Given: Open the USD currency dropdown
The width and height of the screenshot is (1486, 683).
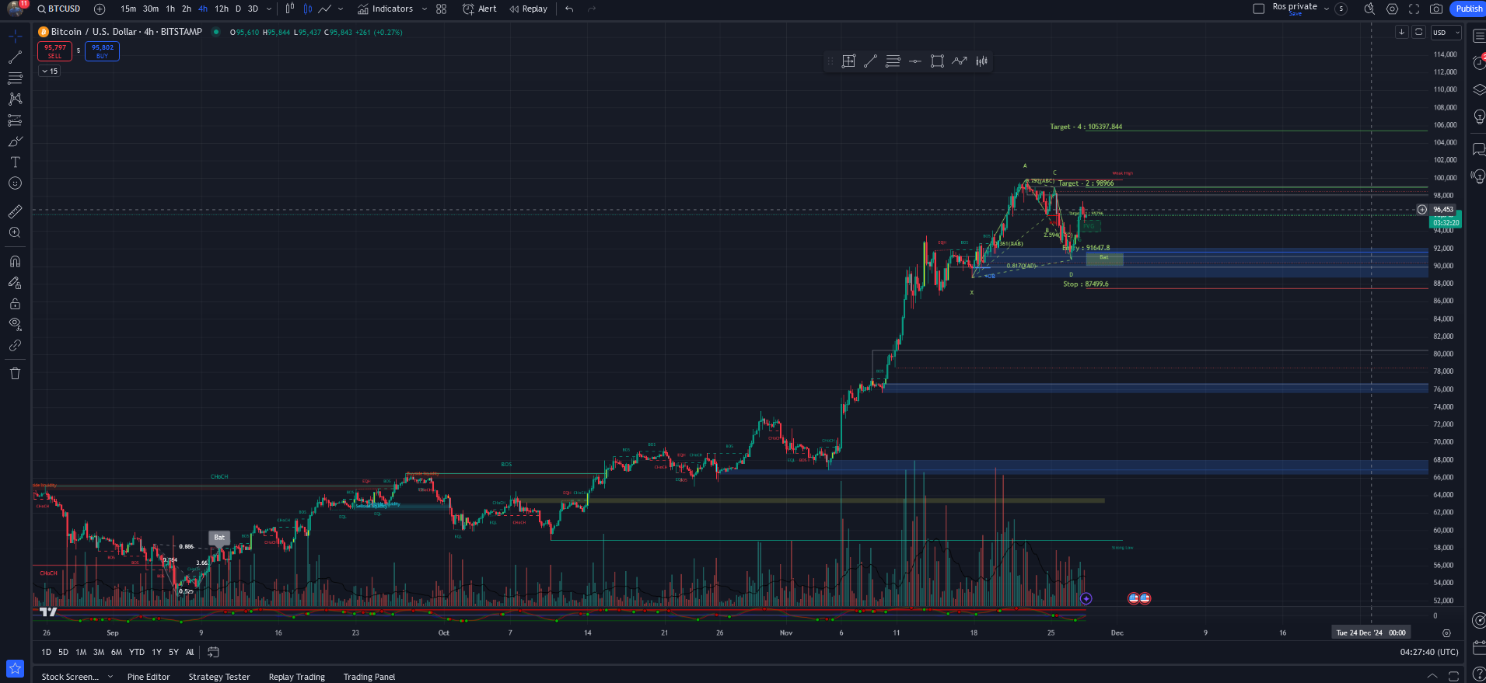Looking at the screenshot, I should pos(1446,33).
